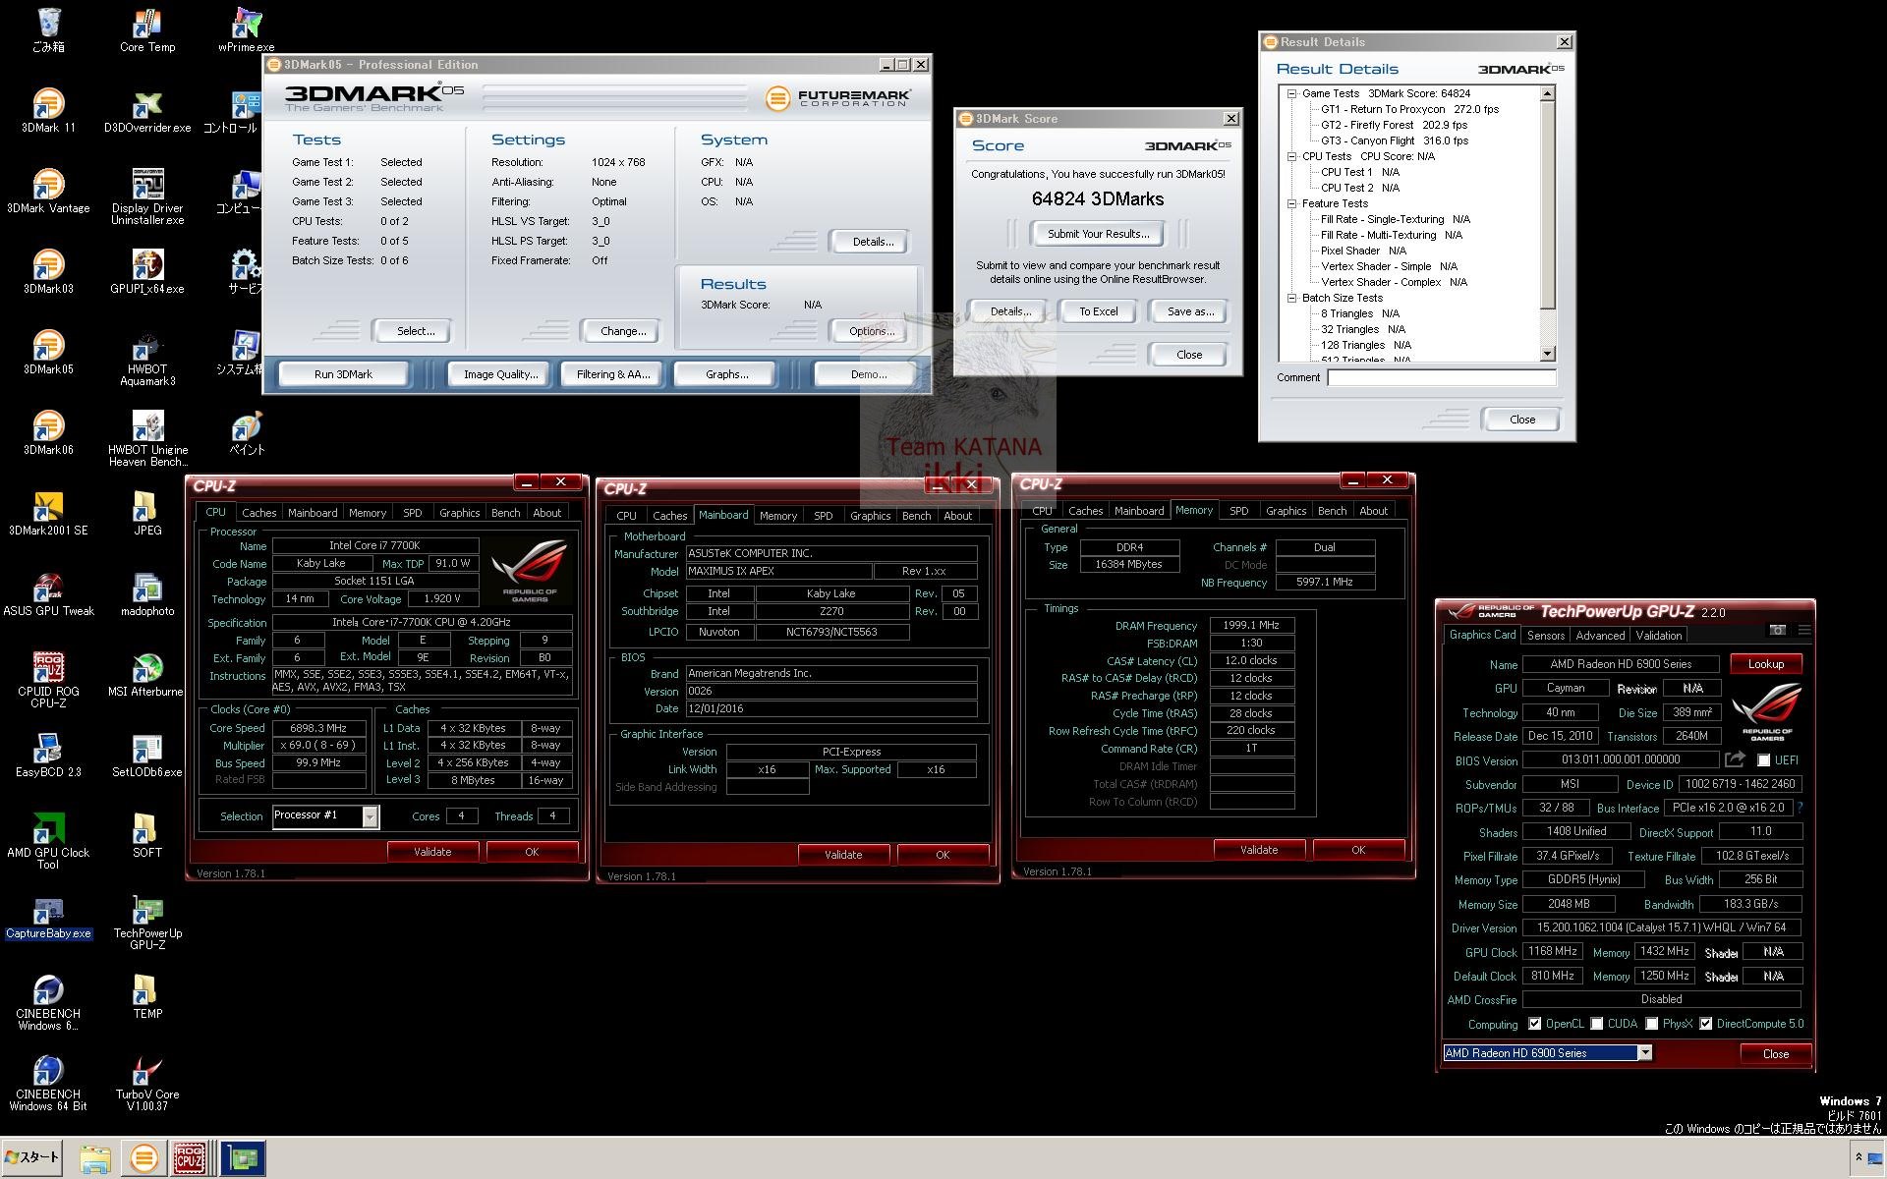
Task: Open the 3DMark 11 desktop icon
Action: click(x=48, y=111)
